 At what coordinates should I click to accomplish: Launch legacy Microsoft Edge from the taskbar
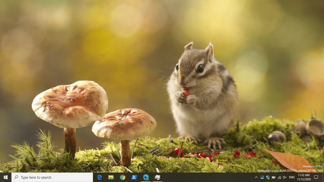tap(99, 177)
